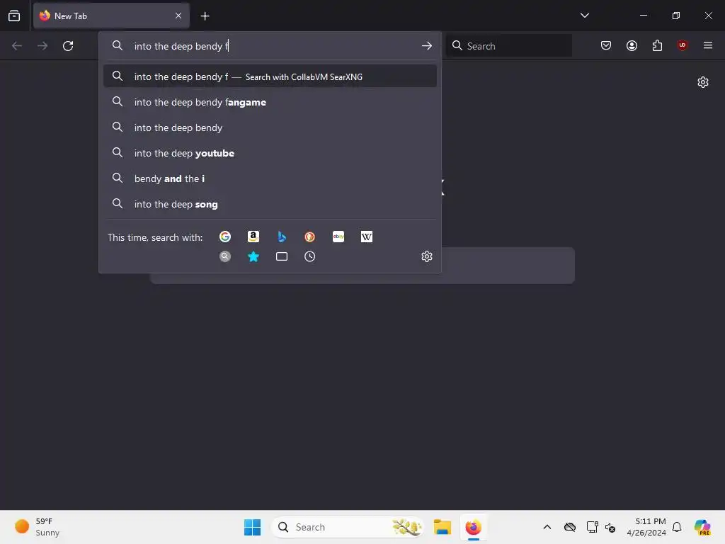
Task: Select suggestion 'into the deep bendy fangame'
Action: point(270,102)
